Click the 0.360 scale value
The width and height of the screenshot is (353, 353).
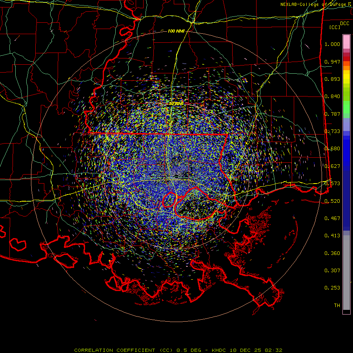(332, 253)
